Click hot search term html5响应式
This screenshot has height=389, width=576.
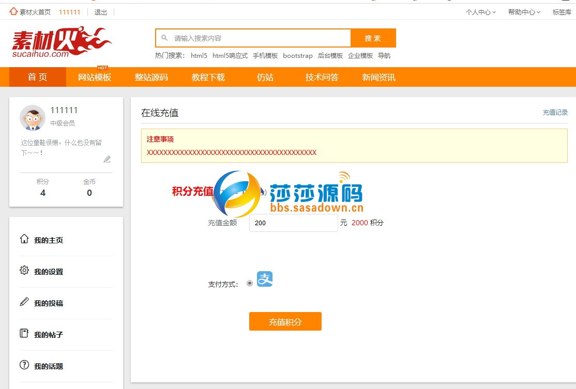pyautogui.click(x=230, y=55)
